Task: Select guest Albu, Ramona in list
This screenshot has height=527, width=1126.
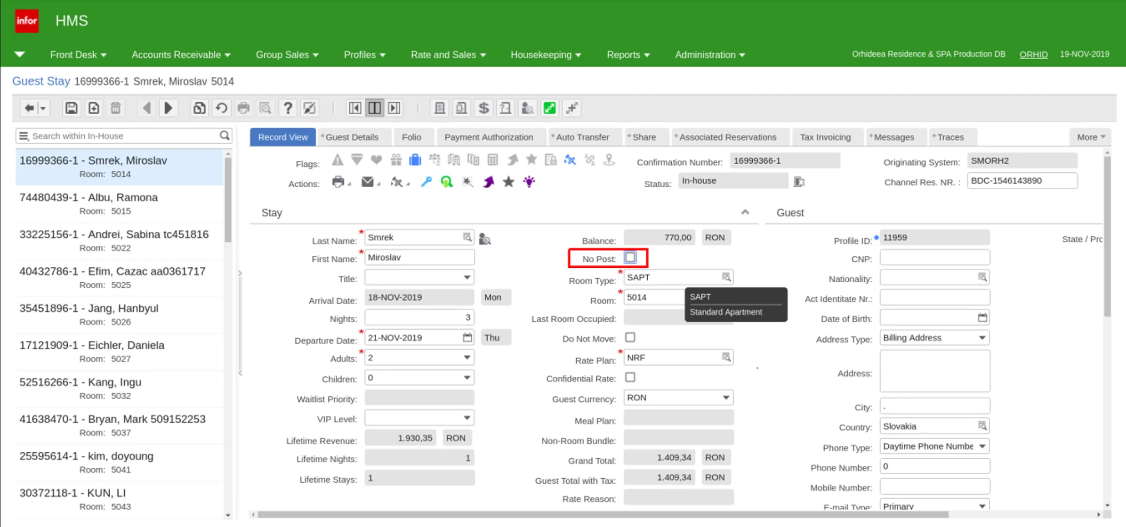Action: tap(120, 204)
